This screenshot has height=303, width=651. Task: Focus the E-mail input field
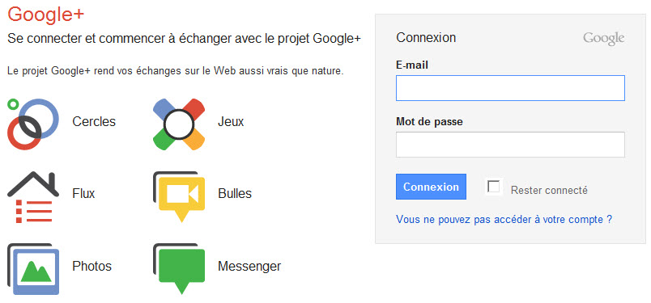pyautogui.click(x=510, y=88)
